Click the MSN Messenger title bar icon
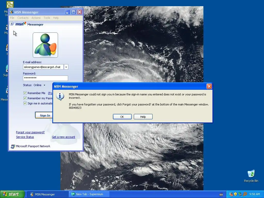264x198 pixels. click(11, 12)
